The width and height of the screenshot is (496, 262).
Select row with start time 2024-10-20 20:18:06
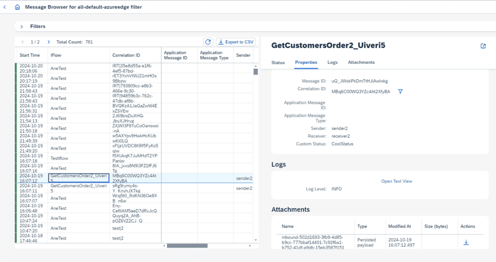134,68
